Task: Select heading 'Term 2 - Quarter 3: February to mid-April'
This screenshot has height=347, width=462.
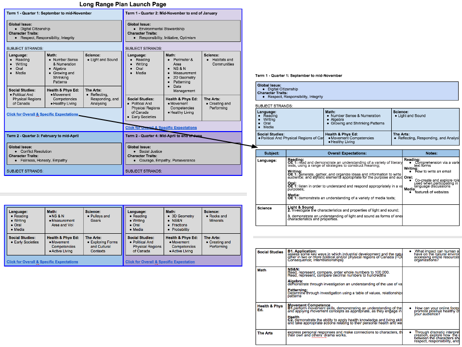Action: (x=43, y=136)
